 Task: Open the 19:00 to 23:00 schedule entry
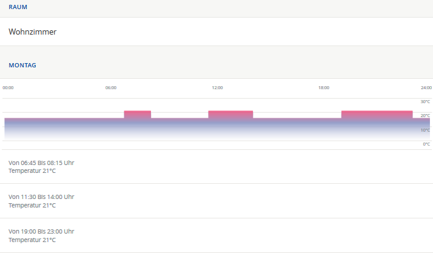[41, 235]
